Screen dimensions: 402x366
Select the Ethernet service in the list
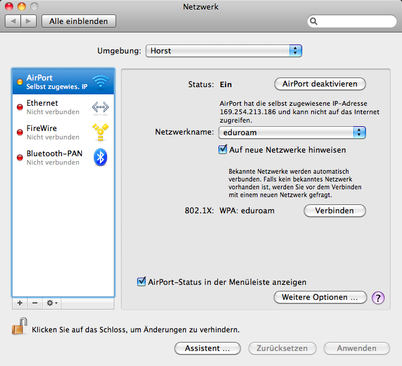click(x=63, y=107)
